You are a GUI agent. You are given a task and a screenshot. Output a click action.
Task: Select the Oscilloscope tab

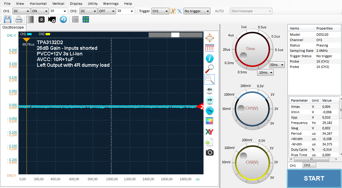[13, 27]
